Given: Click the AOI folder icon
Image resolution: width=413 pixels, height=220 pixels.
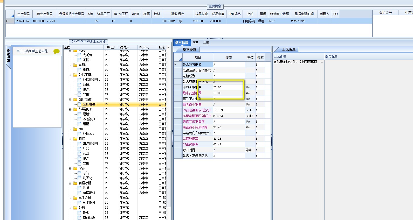Looking at the screenshot, I should (x=75, y=129).
